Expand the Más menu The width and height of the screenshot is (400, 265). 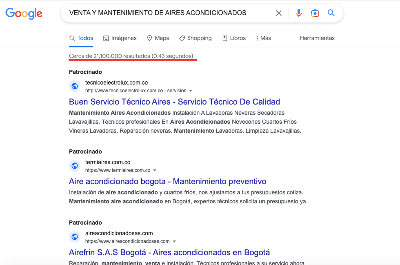(x=263, y=38)
